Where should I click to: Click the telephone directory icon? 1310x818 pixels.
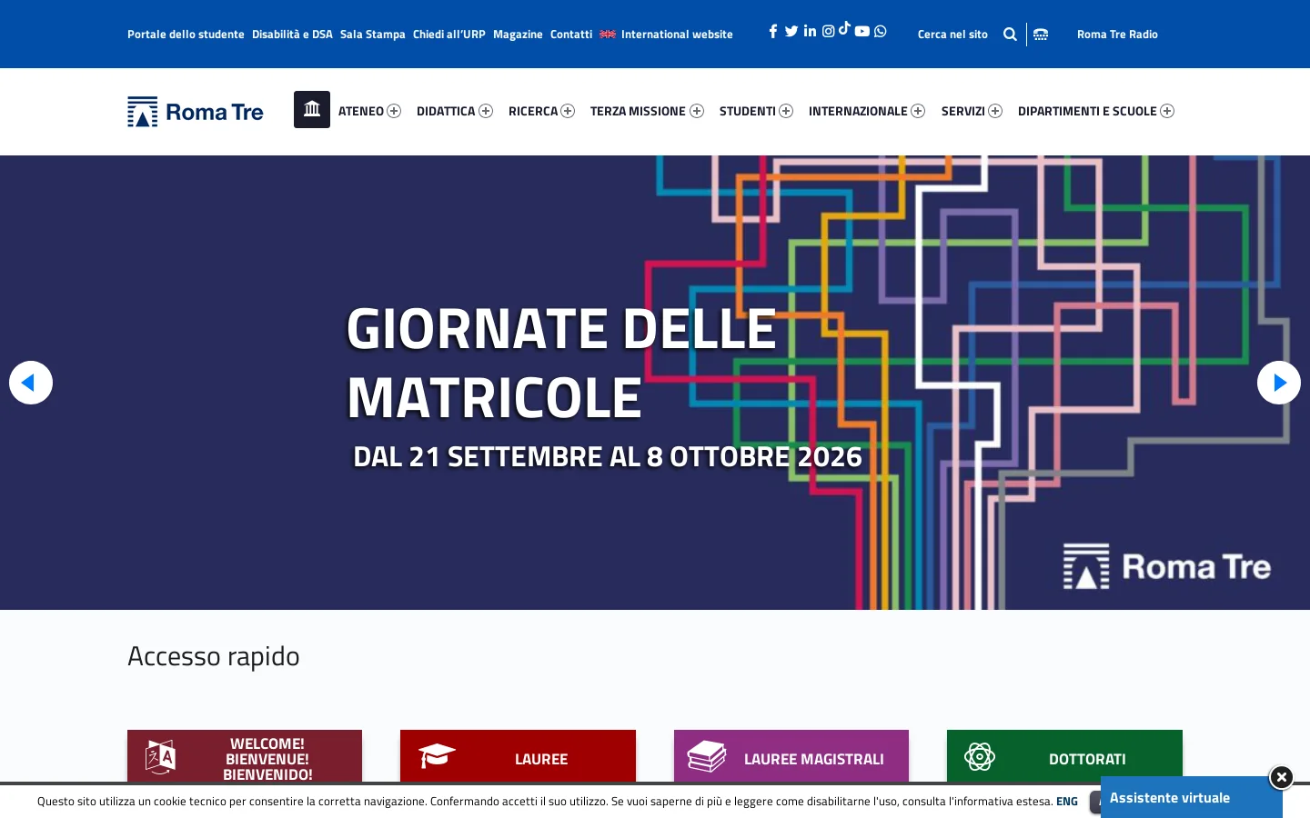point(1041,35)
